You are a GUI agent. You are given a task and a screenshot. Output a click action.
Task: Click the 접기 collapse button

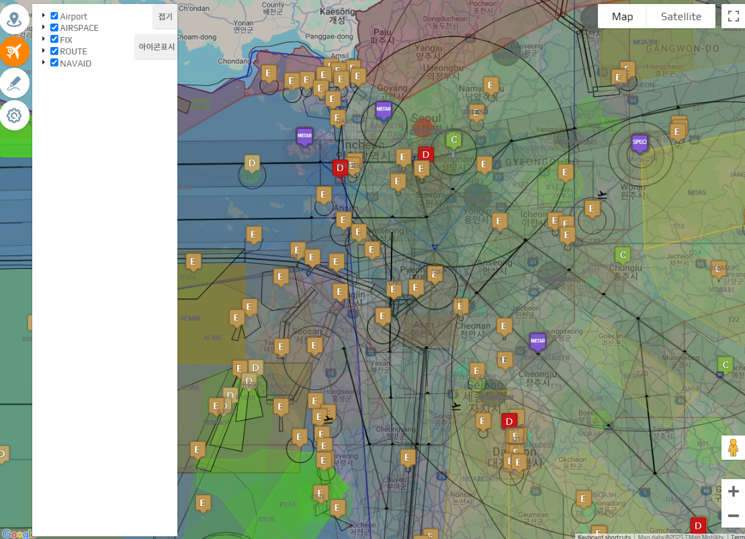tap(165, 16)
